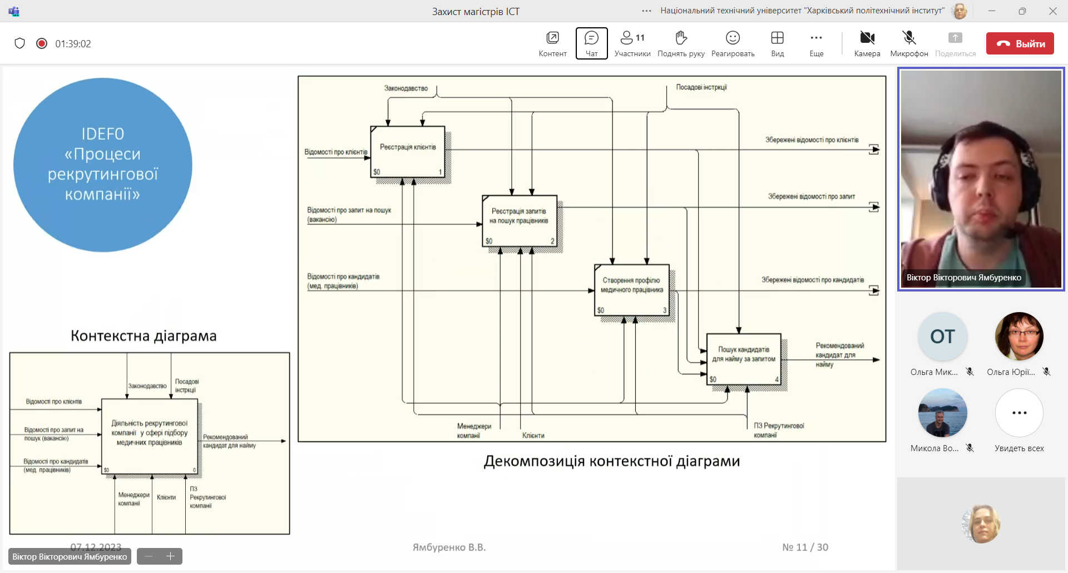Click the Поделиться share screen button
The height and width of the screenshot is (573, 1068).
955,43
